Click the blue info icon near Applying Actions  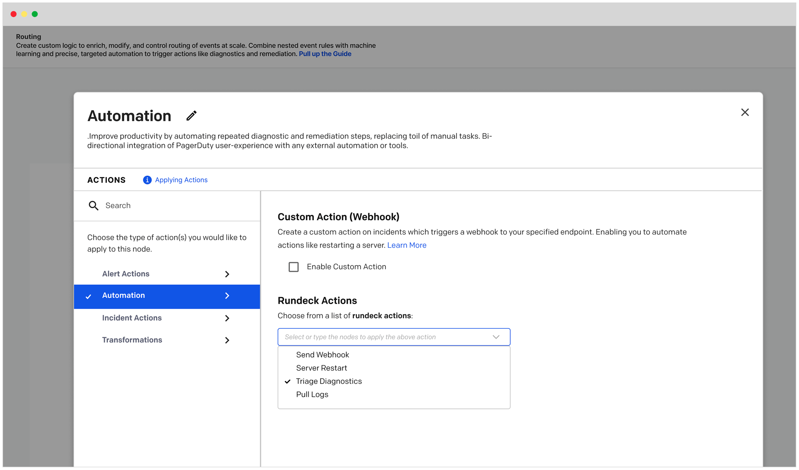[x=147, y=180]
